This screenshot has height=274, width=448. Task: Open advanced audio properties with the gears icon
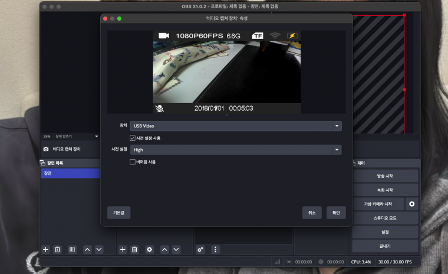(x=200, y=249)
